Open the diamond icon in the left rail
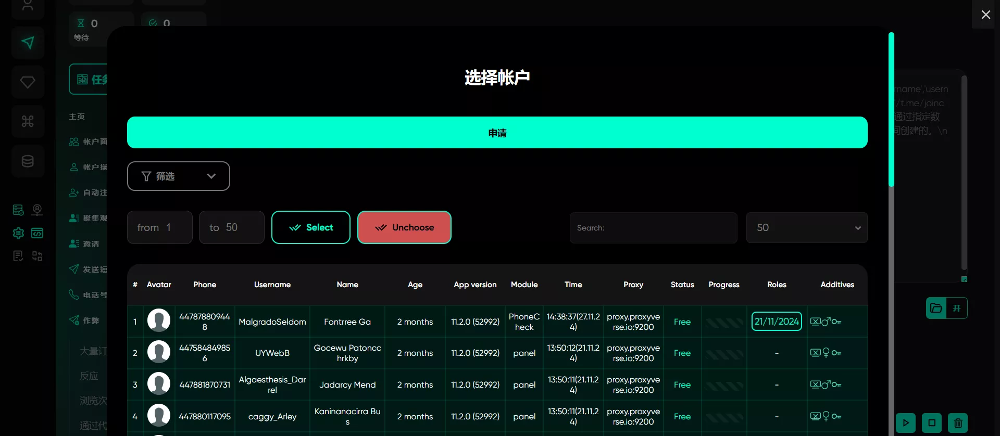 coord(28,82)
